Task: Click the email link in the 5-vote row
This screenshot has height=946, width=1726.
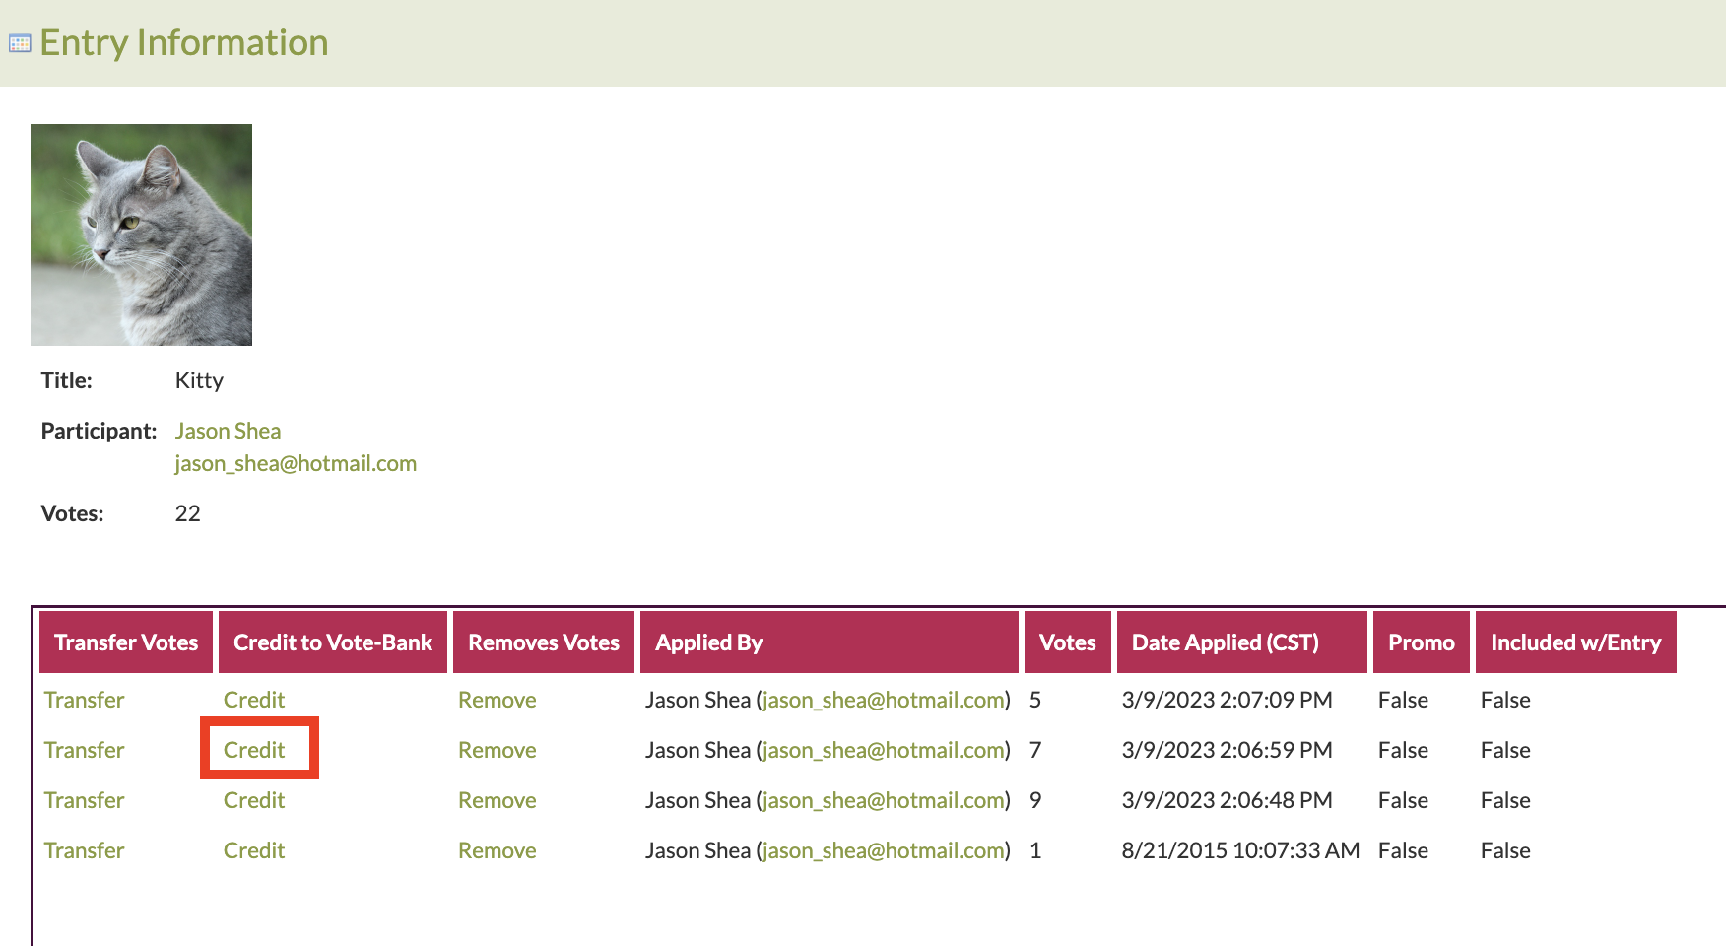Action: pyautogui.click(x=884, y=700)
